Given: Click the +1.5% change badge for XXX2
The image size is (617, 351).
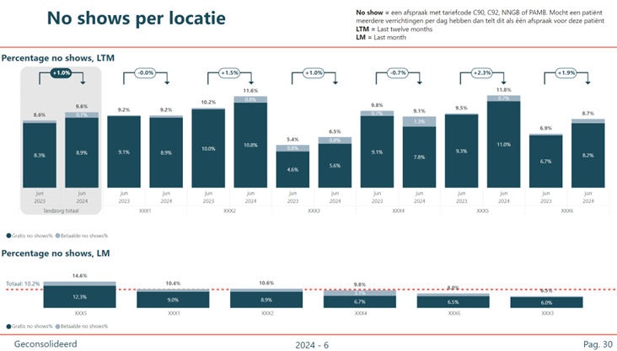Looking at the screenshot, I should (x=229, y=73).
